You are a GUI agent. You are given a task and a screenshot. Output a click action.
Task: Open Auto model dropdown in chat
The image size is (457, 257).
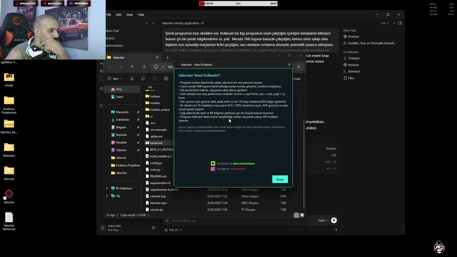322,221
